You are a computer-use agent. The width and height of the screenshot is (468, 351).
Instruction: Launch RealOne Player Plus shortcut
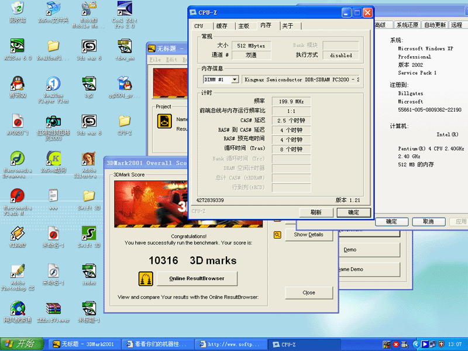click(x=53, y=90)
